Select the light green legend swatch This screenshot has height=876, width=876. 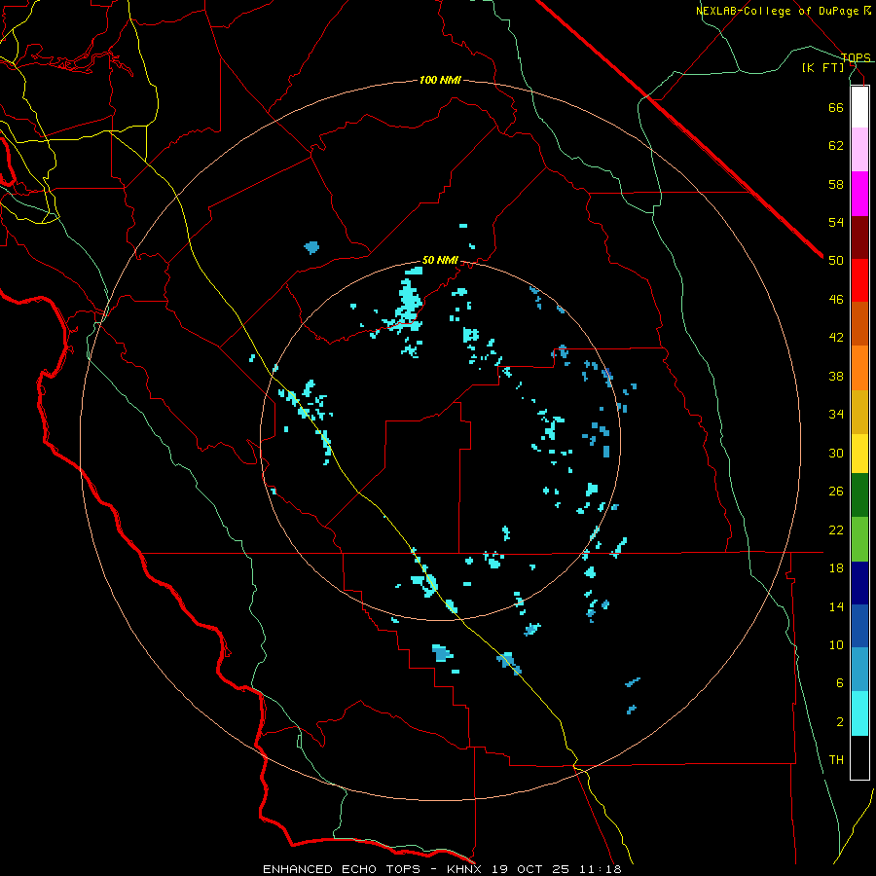pos(859,539)
